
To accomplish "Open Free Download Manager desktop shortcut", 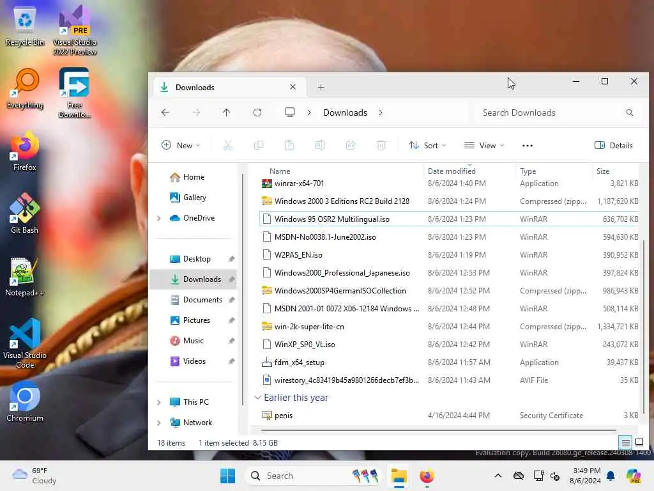I will click(x=75, y=93).
